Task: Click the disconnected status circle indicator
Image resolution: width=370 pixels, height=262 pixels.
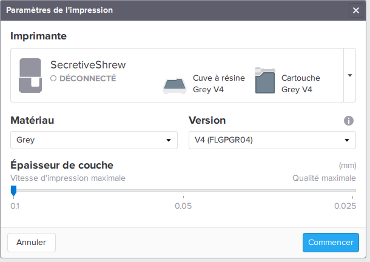Action: tap(53, 78)
